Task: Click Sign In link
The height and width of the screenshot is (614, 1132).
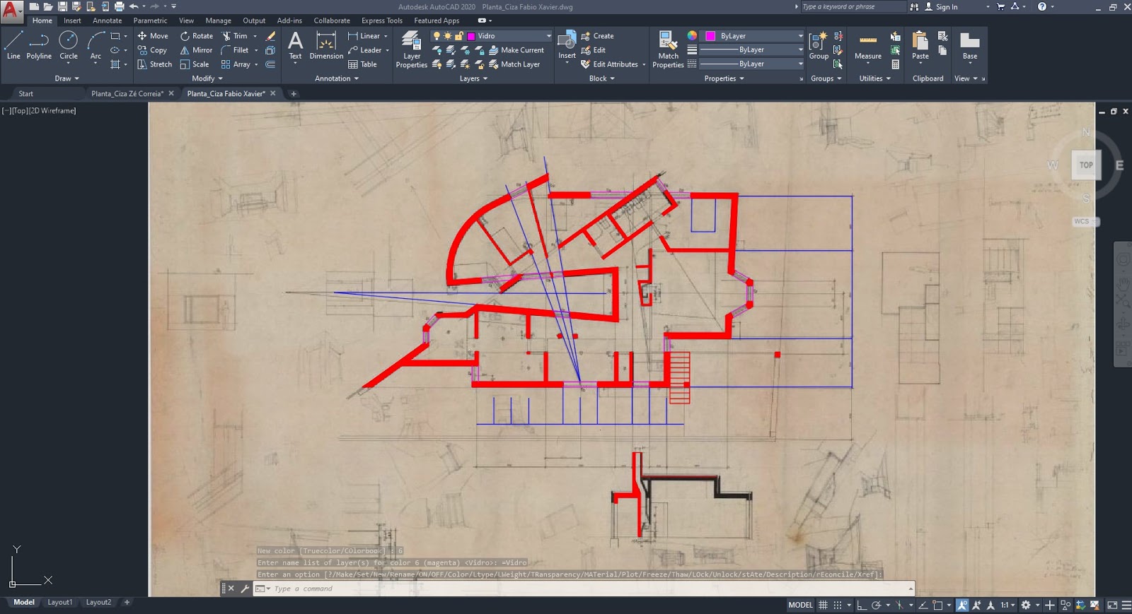Action: tap(942, 7)
